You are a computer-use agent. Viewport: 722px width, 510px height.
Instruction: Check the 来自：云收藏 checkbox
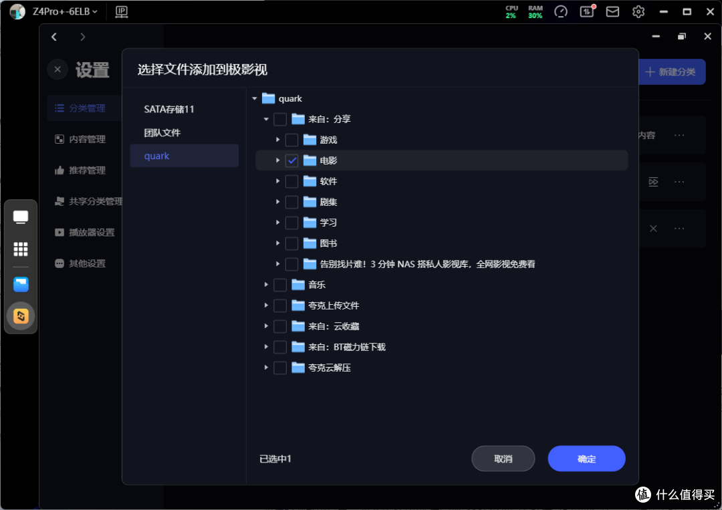pyautogui.click(x=280, y=326)
